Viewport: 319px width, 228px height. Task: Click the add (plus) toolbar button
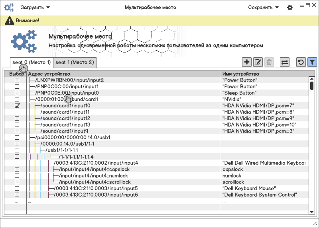[247, 62]
